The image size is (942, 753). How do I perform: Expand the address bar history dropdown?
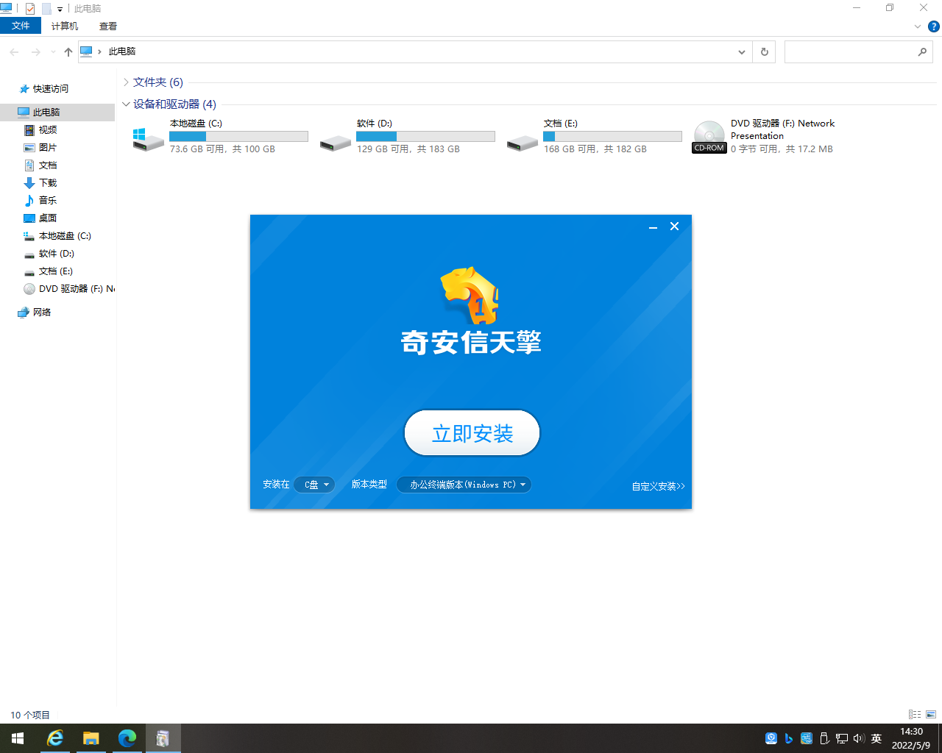742,51
